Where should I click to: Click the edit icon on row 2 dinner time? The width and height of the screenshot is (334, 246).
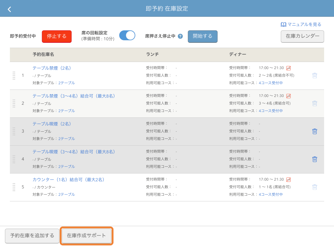coord(289,96)
